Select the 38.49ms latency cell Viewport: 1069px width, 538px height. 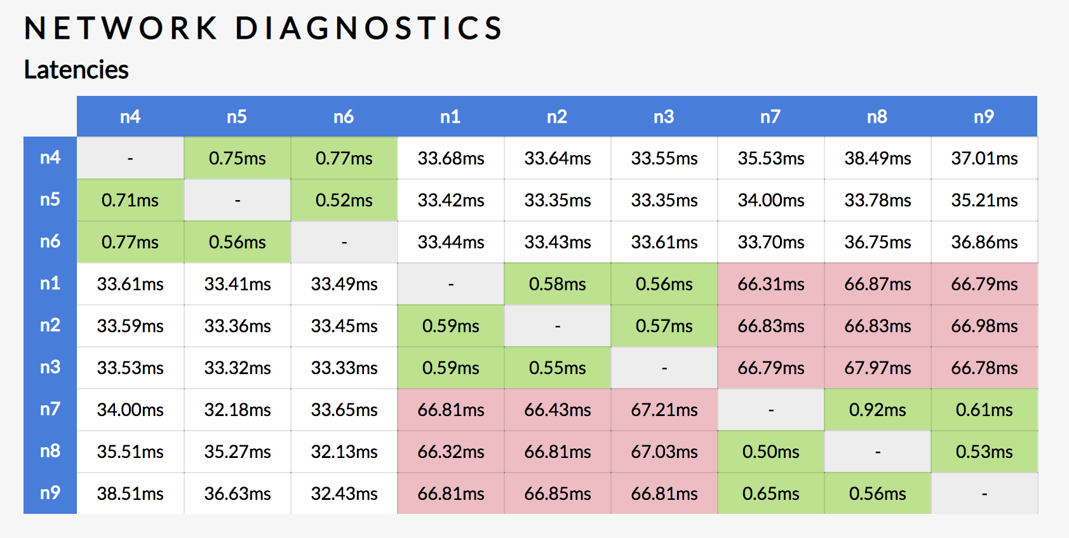(877, 158)
